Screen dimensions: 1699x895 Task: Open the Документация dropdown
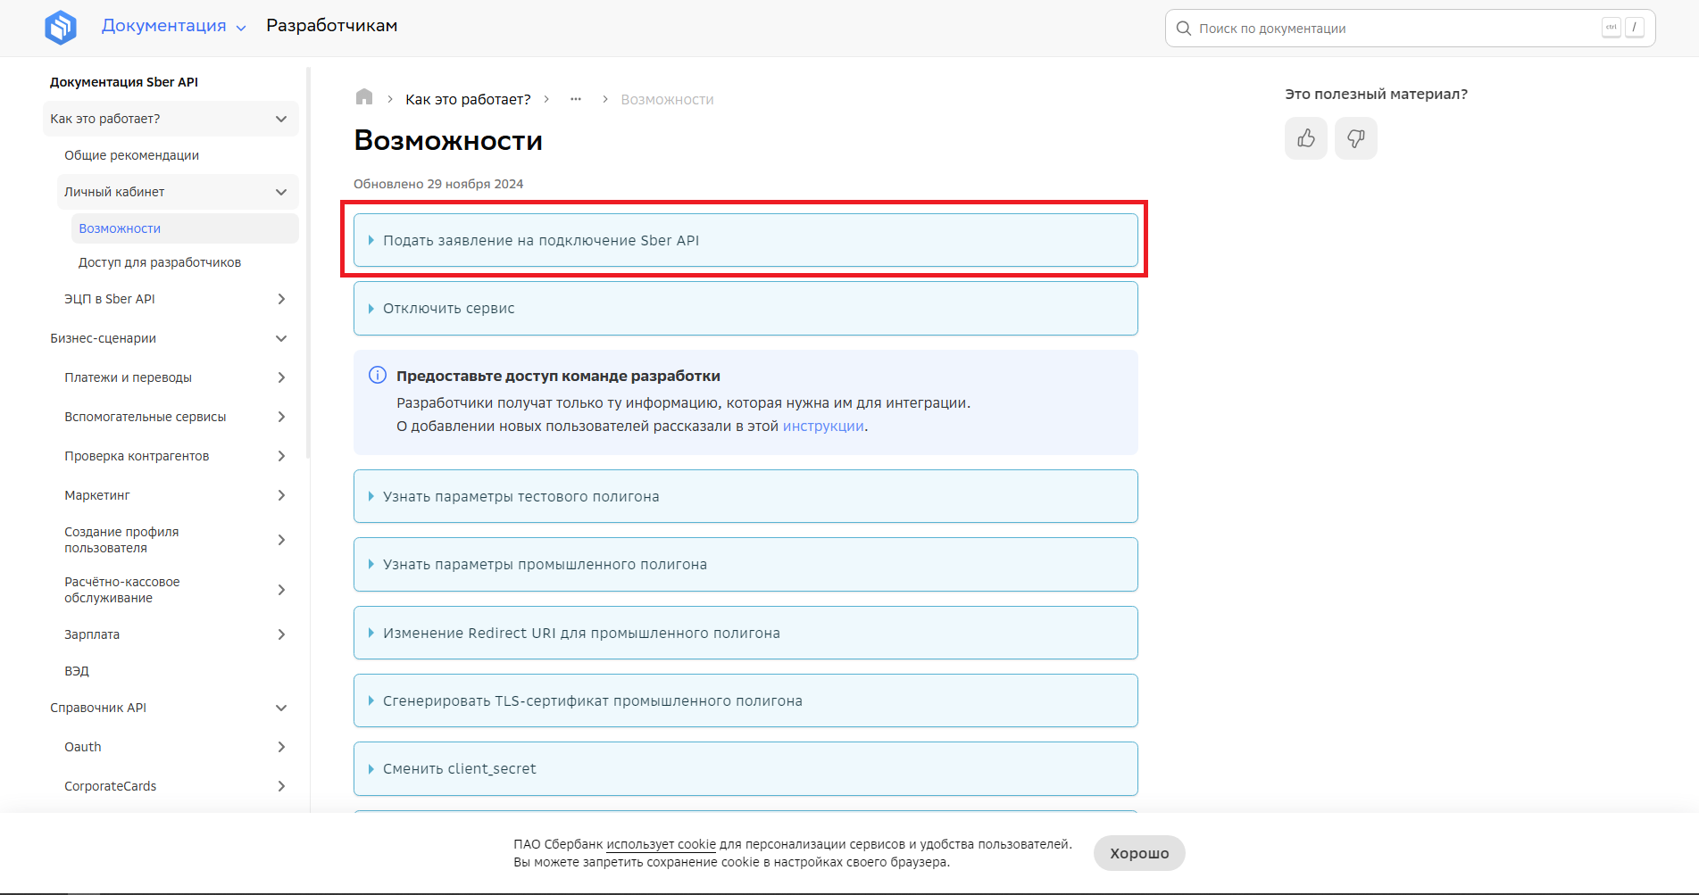(174, 26)
